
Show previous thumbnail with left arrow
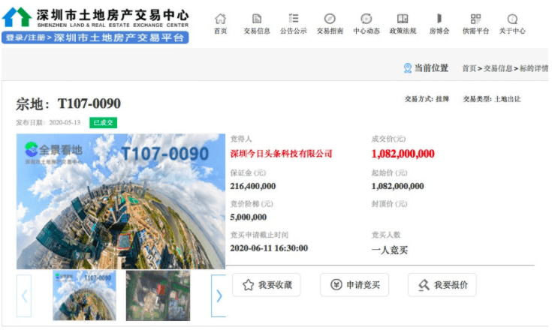[24, 295]
